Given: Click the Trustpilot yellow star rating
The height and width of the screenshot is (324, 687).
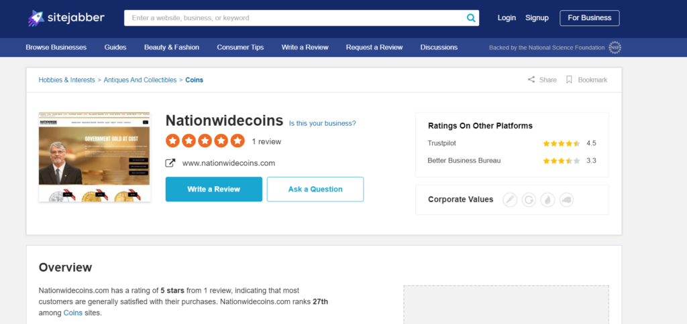Looking at the screenshot, I should pos(562,143).
